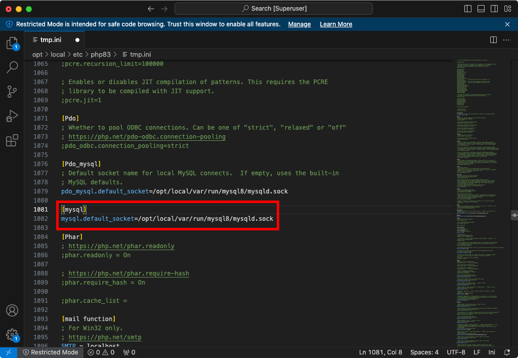Toggle the Primary Side Bar layout
Image resolution: width=518 pixels, height=358 pixels.
tap(468, 9)
